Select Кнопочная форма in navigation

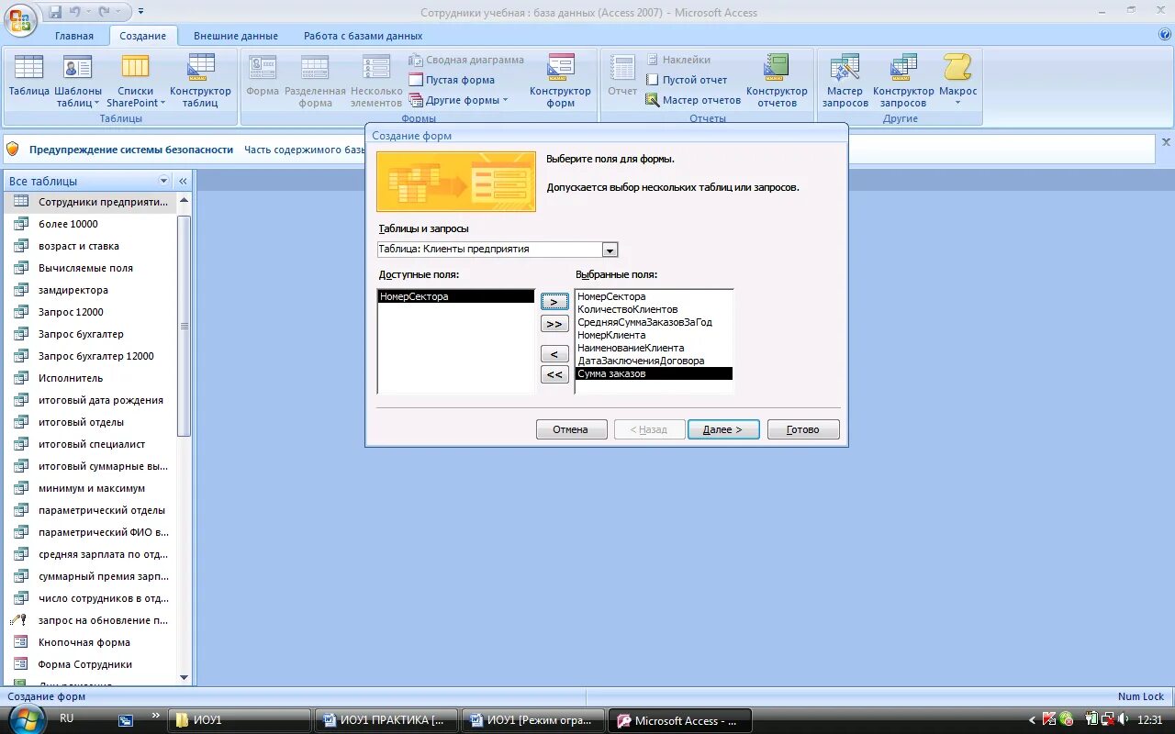tap(90, 642)
